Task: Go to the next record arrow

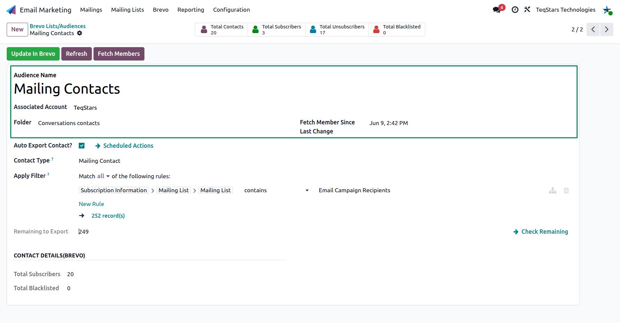Action: pos(607,29)
